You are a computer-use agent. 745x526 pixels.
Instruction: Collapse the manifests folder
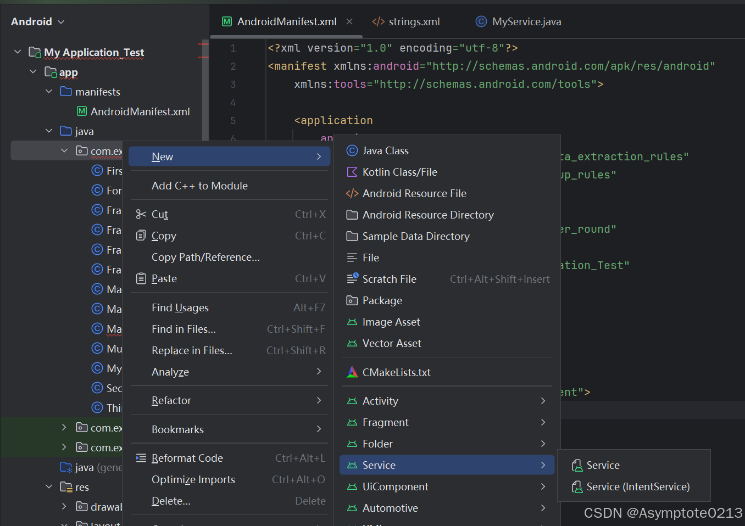(x=49, y=92)
